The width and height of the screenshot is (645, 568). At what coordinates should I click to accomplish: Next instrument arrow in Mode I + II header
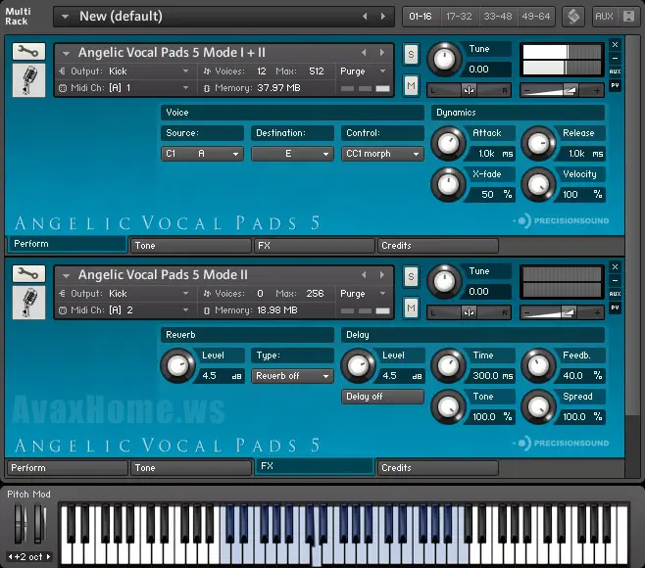pos(382,53)
